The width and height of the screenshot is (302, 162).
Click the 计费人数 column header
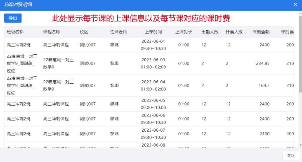pos(234,32)
